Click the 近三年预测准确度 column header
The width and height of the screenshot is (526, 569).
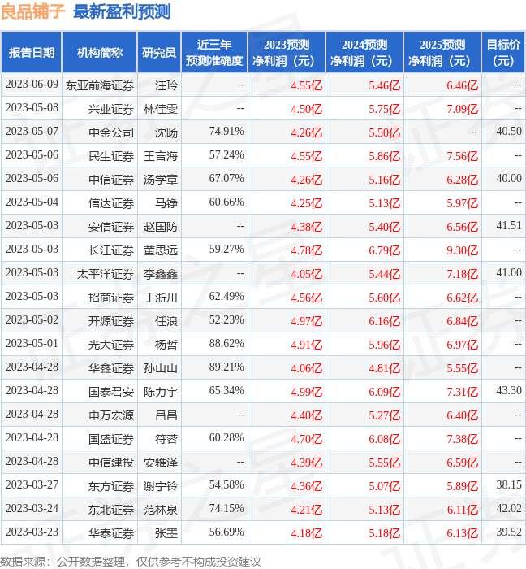click(x=214, y=52)
